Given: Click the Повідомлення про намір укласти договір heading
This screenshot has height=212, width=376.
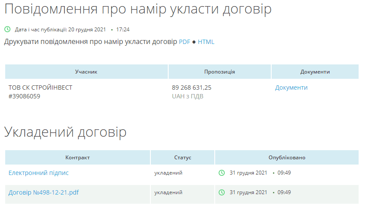Looking at the screenshot, I should coord(138,10).
